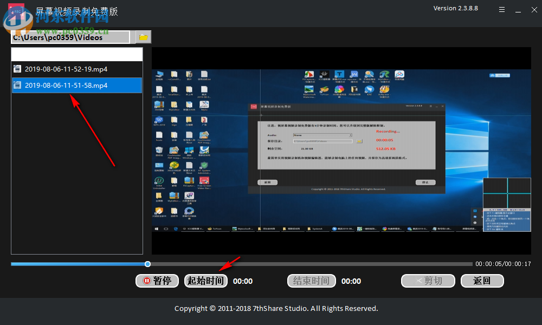Click the start time value 00:00
The height and width of the screenshot is (325, 542).
pyautogui.click(x=243, y=281)
